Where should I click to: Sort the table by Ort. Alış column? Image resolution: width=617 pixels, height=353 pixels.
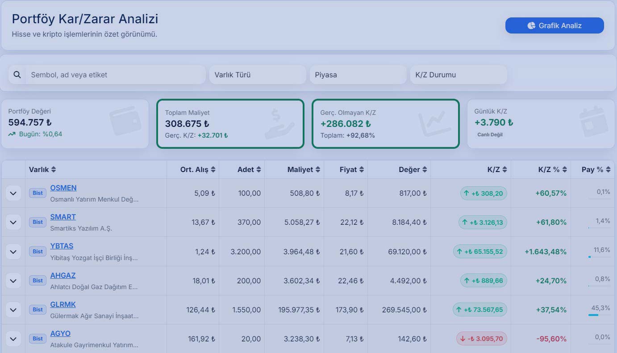[198, 169]
